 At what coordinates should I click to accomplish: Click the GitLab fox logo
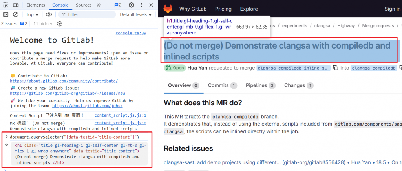tap(168, 9)
